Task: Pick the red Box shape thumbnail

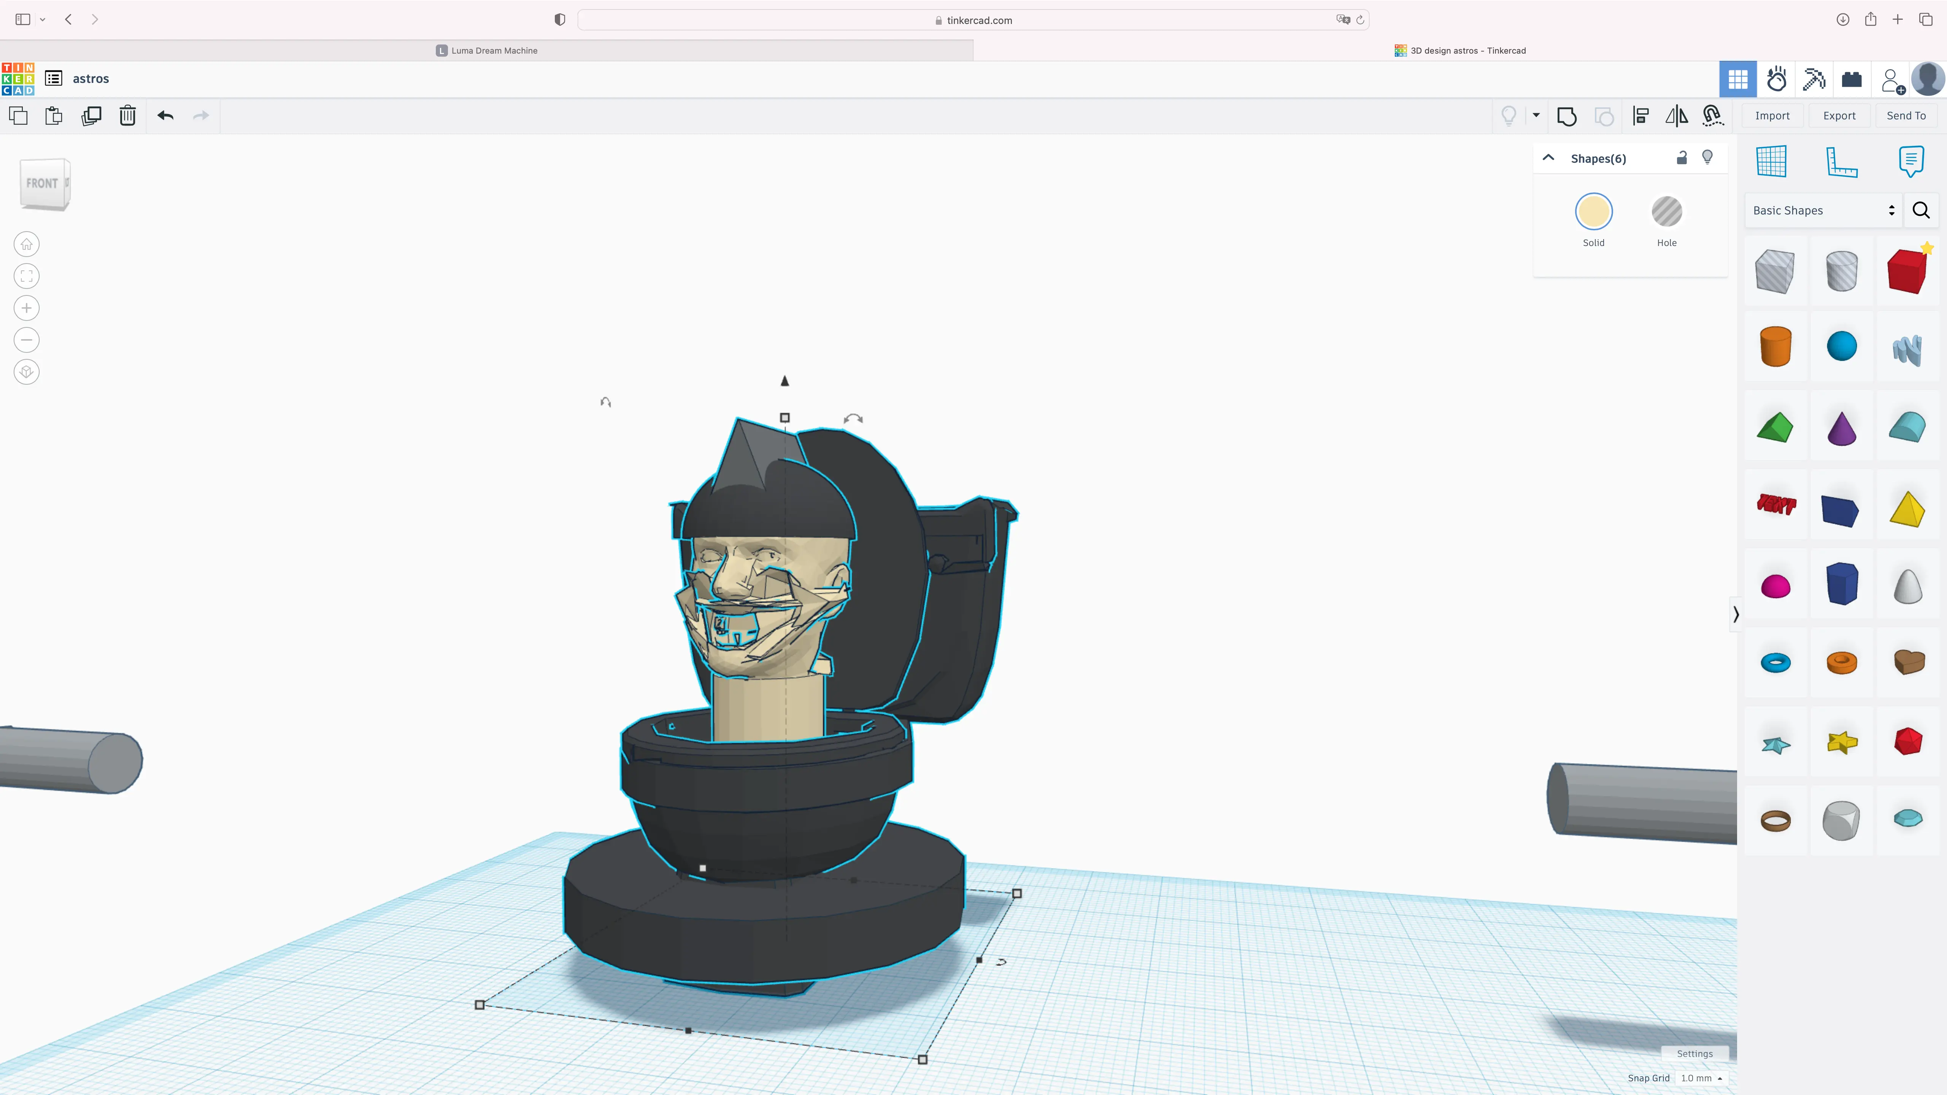Action: (1906, 271)
